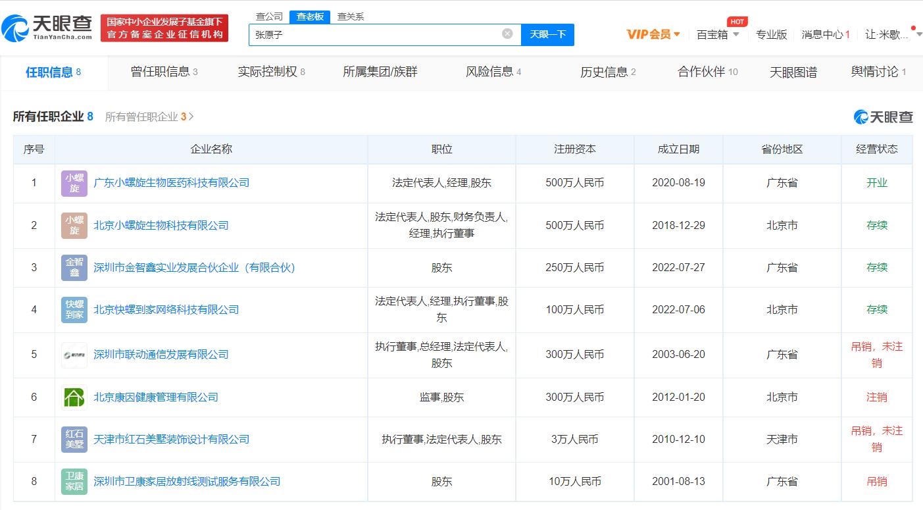The height and width of the screenshot is (510, 923).
Task: Open 深圳市卫康家居放射线测试服务有限公司 link
Action: click(x=187, y=482)
